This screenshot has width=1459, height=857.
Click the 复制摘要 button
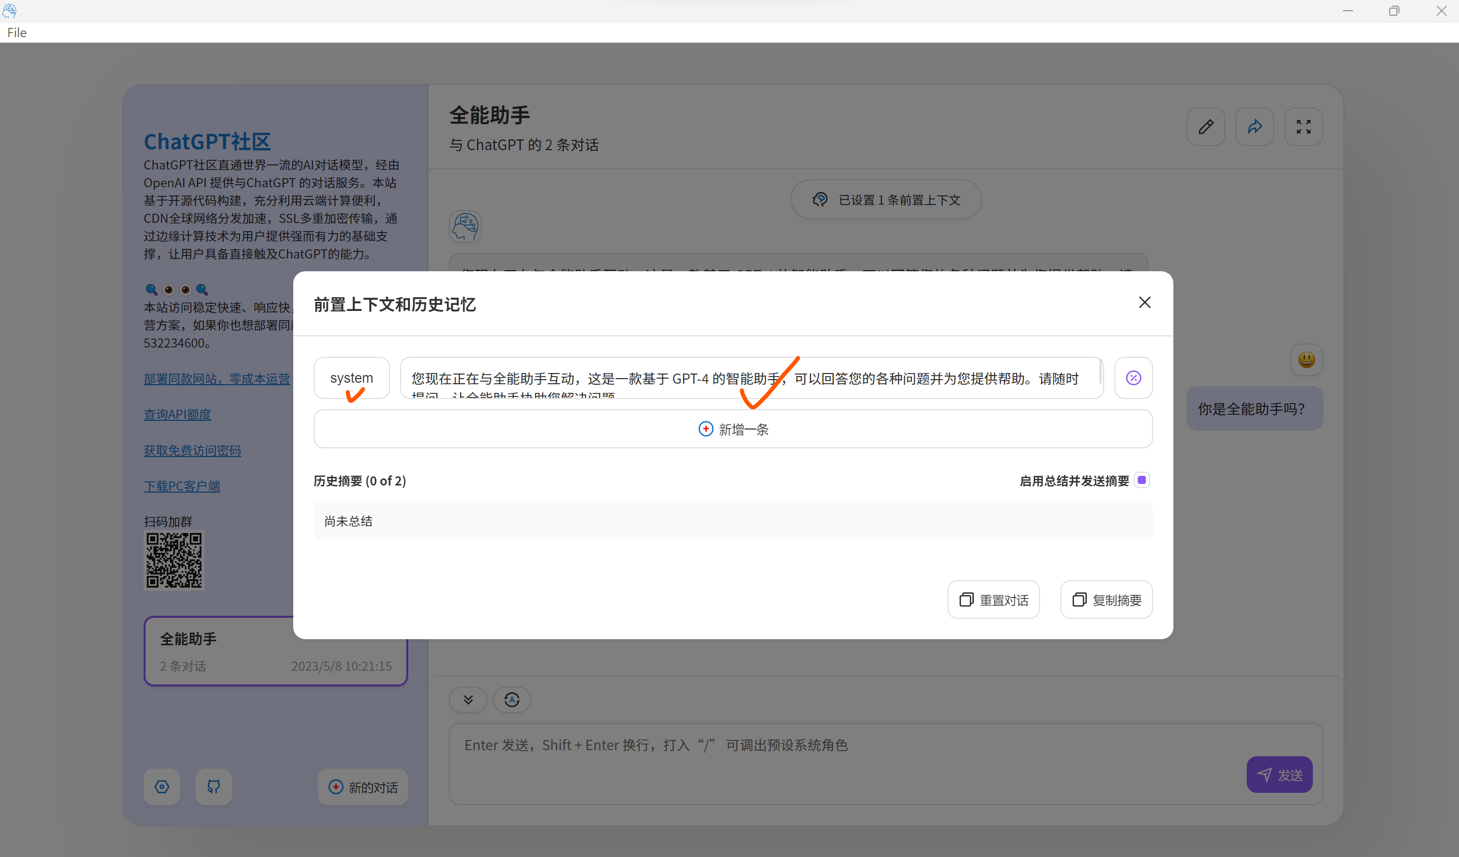[1106, 599]
